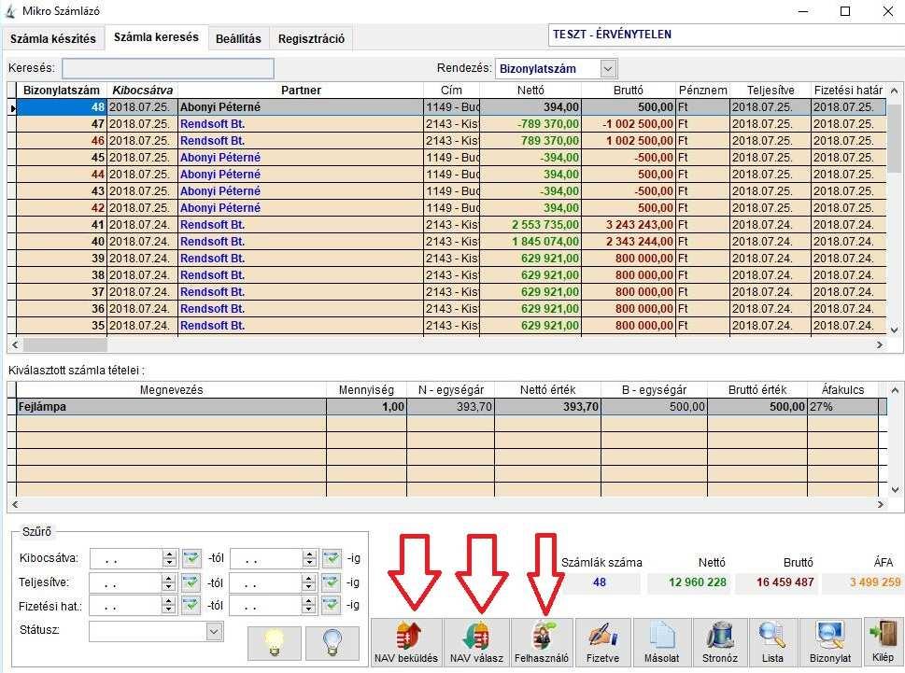Click the lit yellow lightbulb button

275,643
